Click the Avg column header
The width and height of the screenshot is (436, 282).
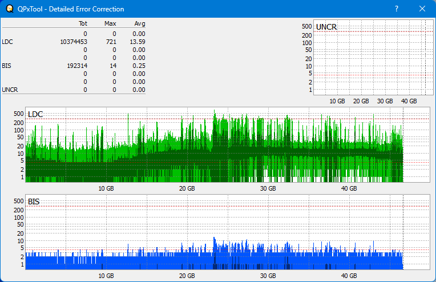coord(139,24)
